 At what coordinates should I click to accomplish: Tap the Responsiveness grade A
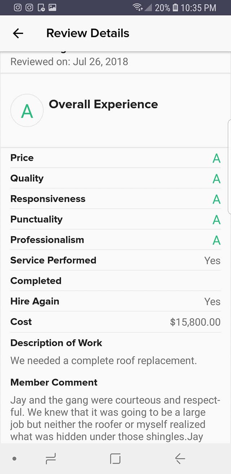tap(216, 199)
